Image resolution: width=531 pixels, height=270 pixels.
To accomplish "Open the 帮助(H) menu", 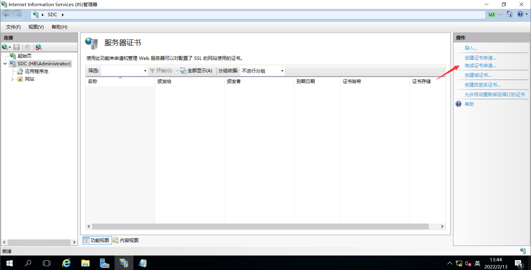I will [x=60, y=27].
